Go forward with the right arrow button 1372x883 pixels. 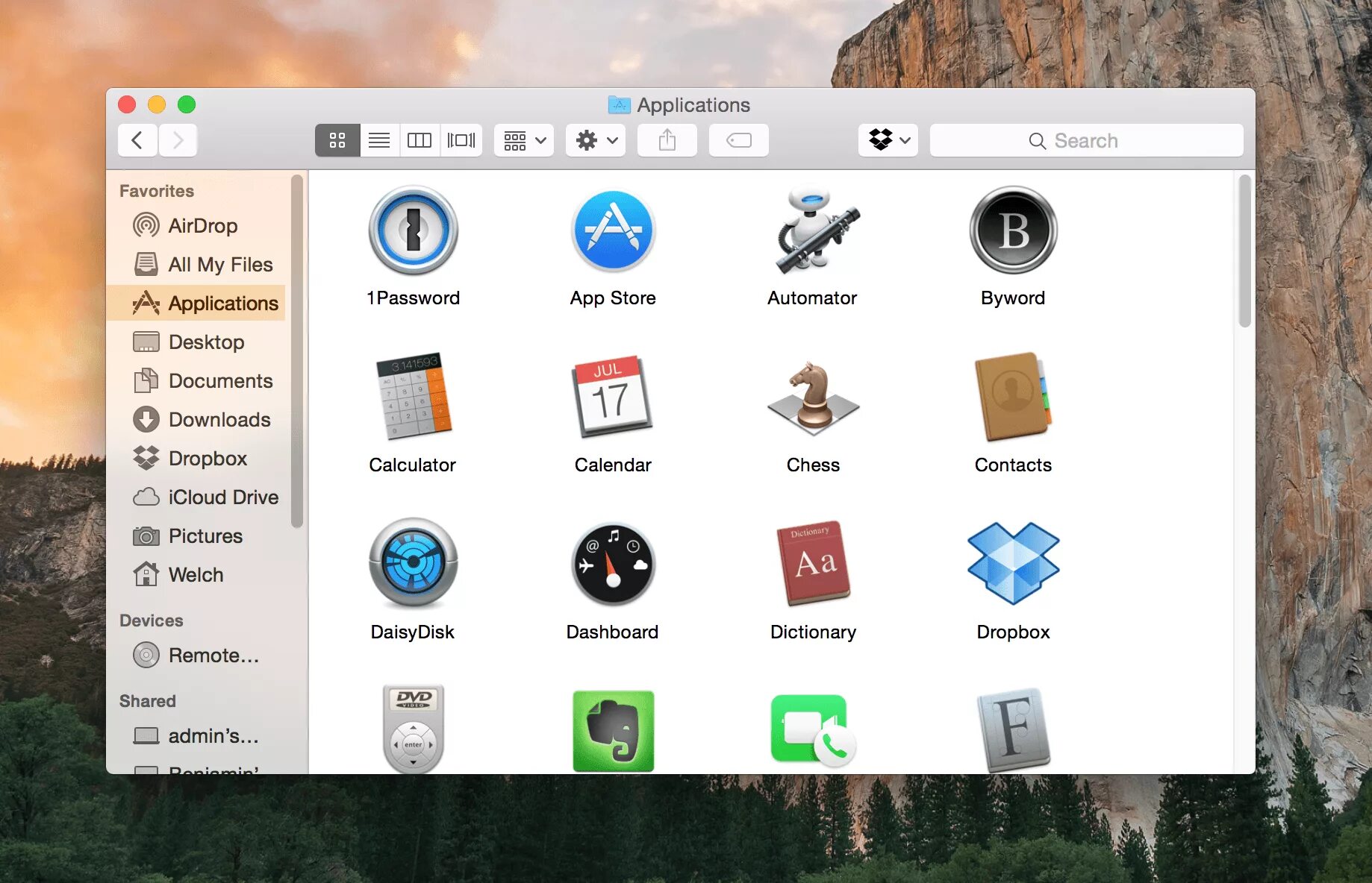178,140
